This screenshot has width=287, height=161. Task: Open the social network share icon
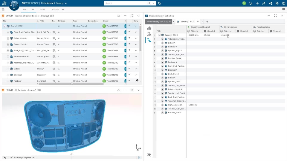(271, 3)
